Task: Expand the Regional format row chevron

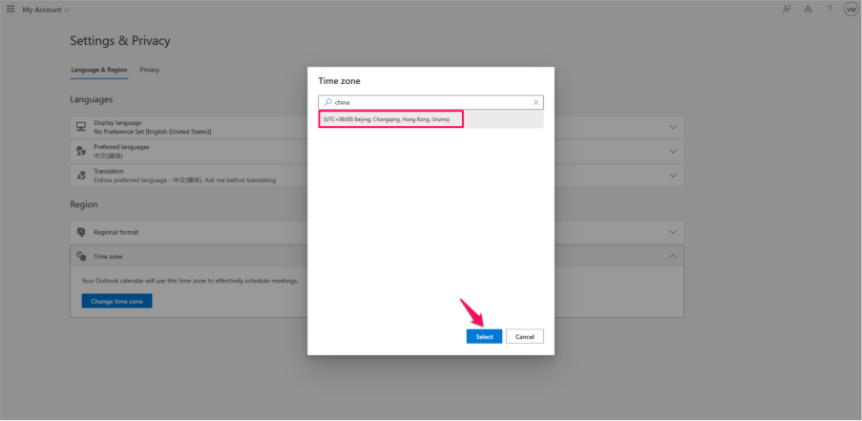Action: tap(673, 232)
